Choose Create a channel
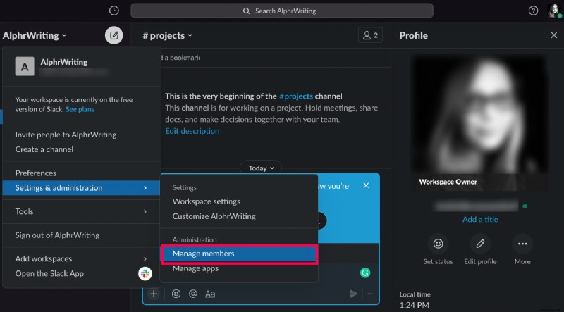This screenshot has width=564, height=312. click(x=44, y=149)
